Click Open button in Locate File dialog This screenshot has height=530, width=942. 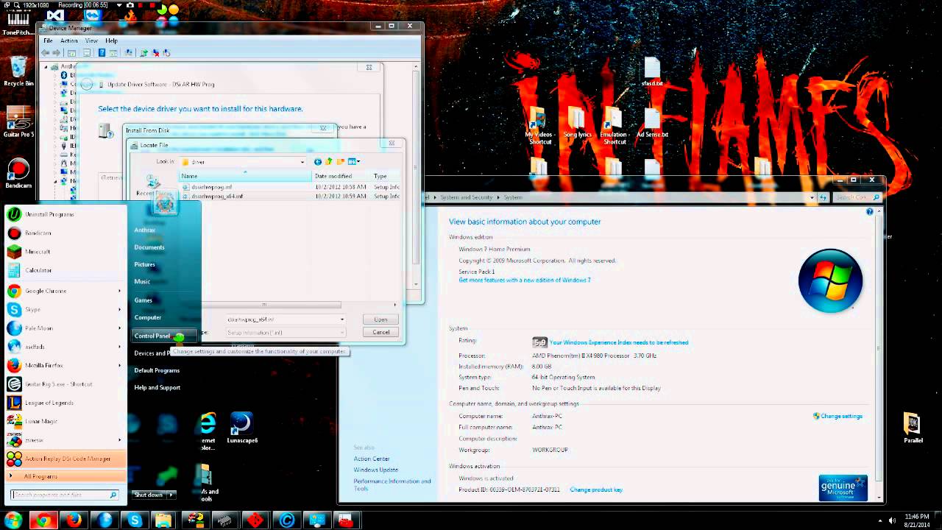(380, 319)
